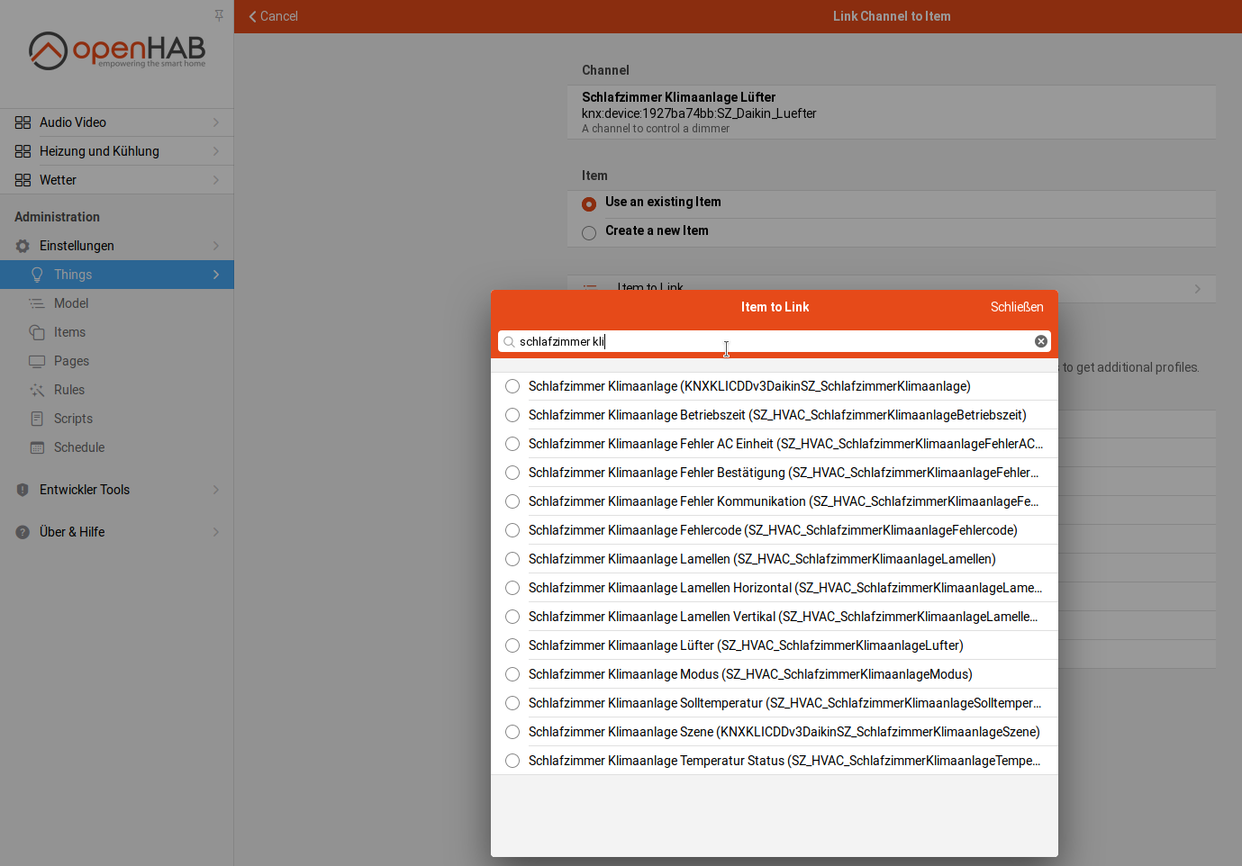Select Schlafzimmer Klimaanlage Temperatur Status row
The image size is (1242, 866).
coord(775,761)
